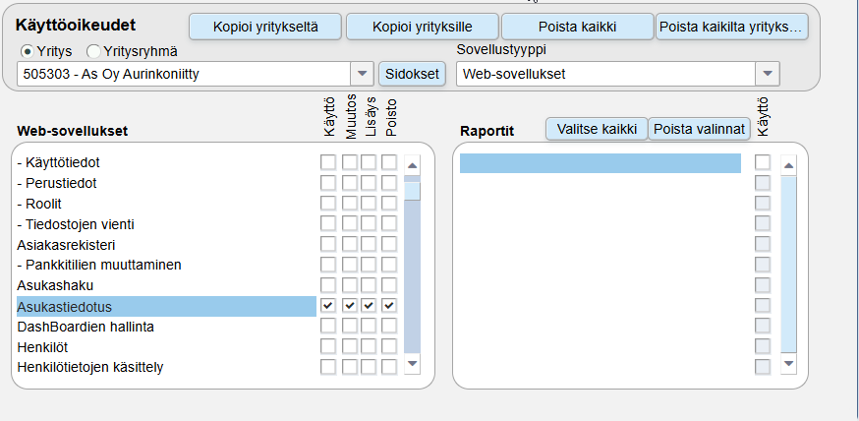Open the Sidokset button
This screenshot has width=859, height=421.
(412, 74)
